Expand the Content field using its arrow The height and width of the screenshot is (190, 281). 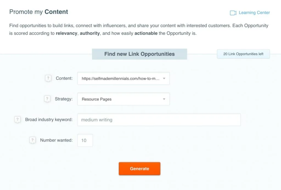point(164,78)
